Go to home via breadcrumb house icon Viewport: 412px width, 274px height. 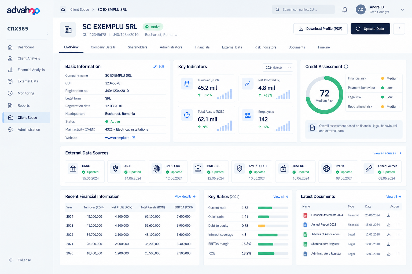pos(63,10)
